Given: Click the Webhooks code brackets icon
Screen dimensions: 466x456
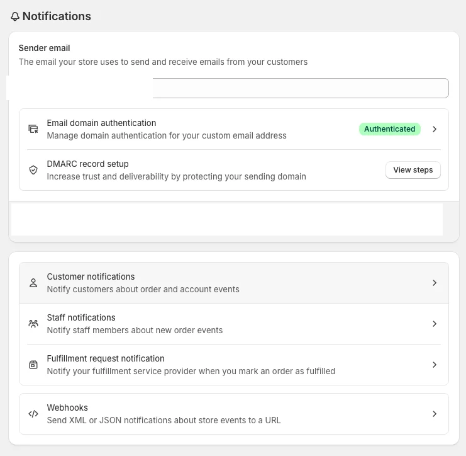Looking at the screenshot, I should [x=33, y=414].
